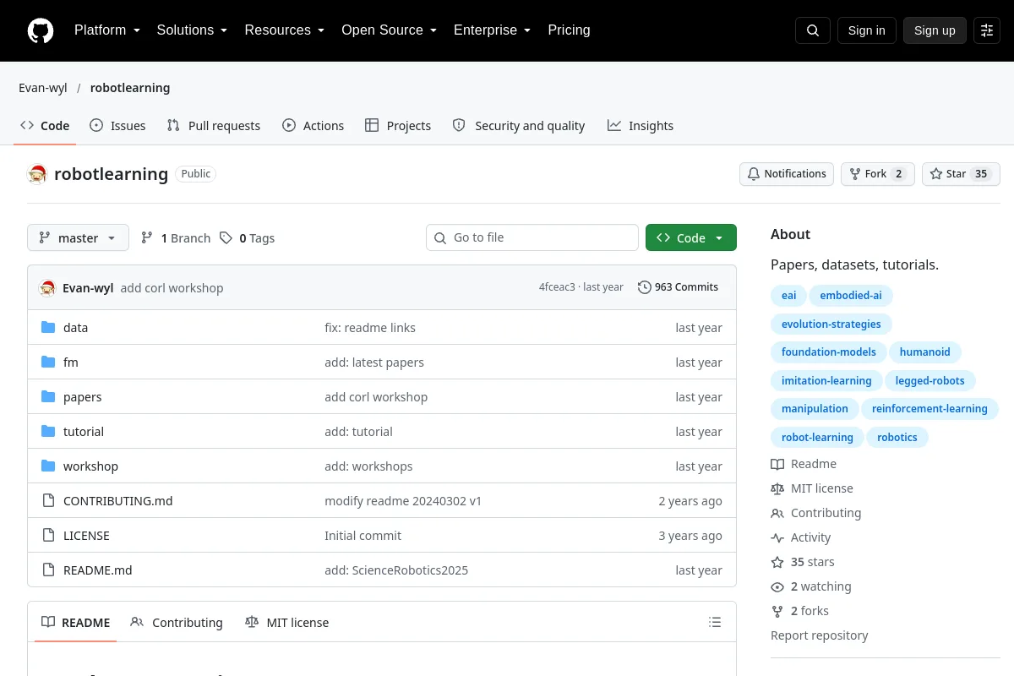Switch to the Pull requests tab
1014x676 pixels.
point(214,126)
